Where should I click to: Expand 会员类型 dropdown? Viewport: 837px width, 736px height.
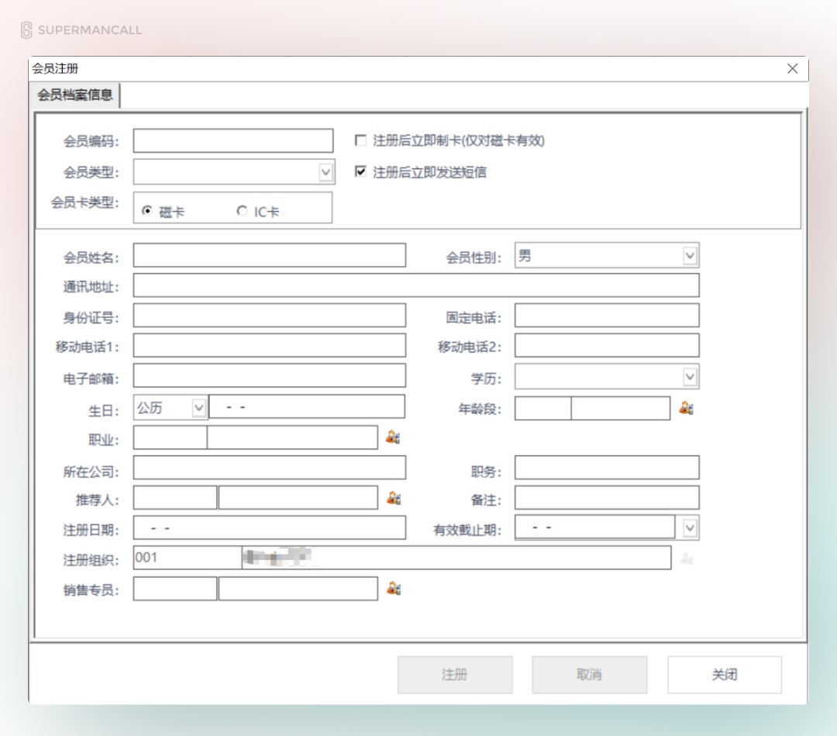click(326, 172)
